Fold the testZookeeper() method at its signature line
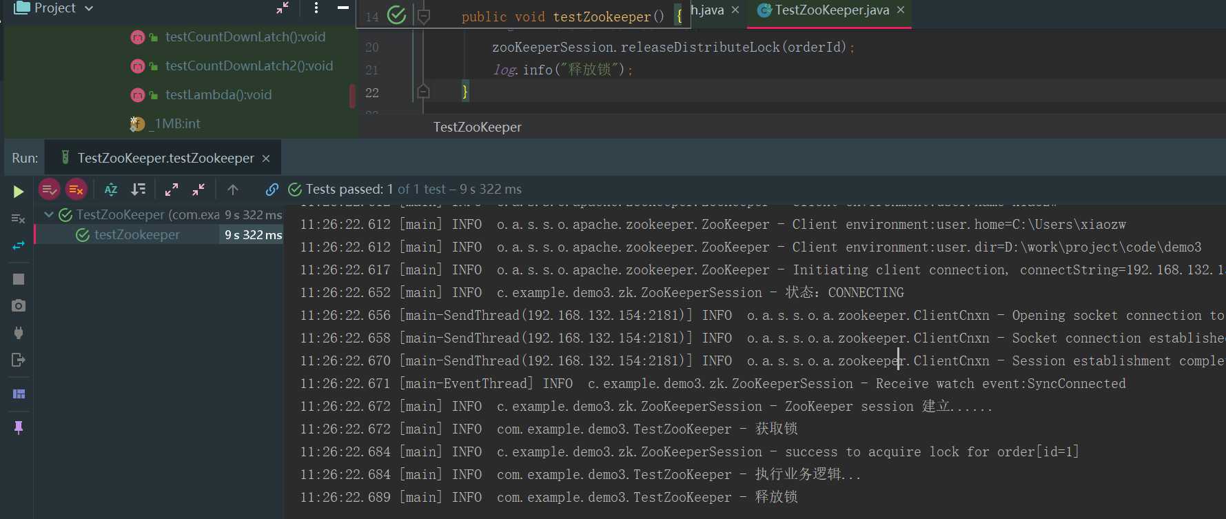This screenshot has height=519, width=1226. click(424, 16)
